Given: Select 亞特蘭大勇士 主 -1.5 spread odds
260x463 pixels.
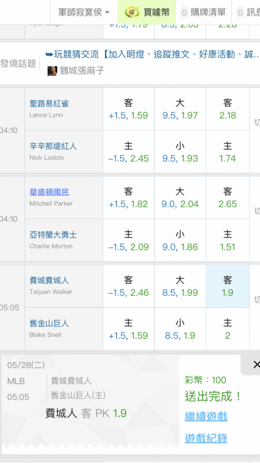Looking at the screenshot, I should pyautogui.click(x=128, y=240).
